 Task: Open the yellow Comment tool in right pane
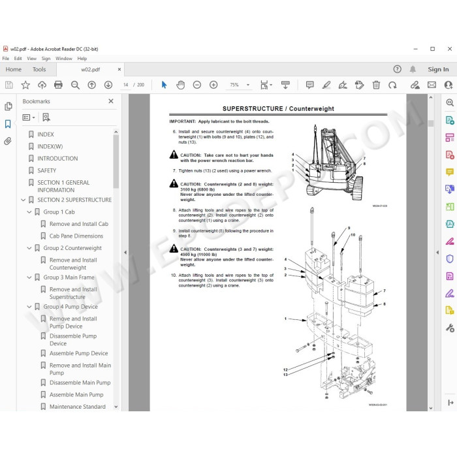[x=450, y=172]
